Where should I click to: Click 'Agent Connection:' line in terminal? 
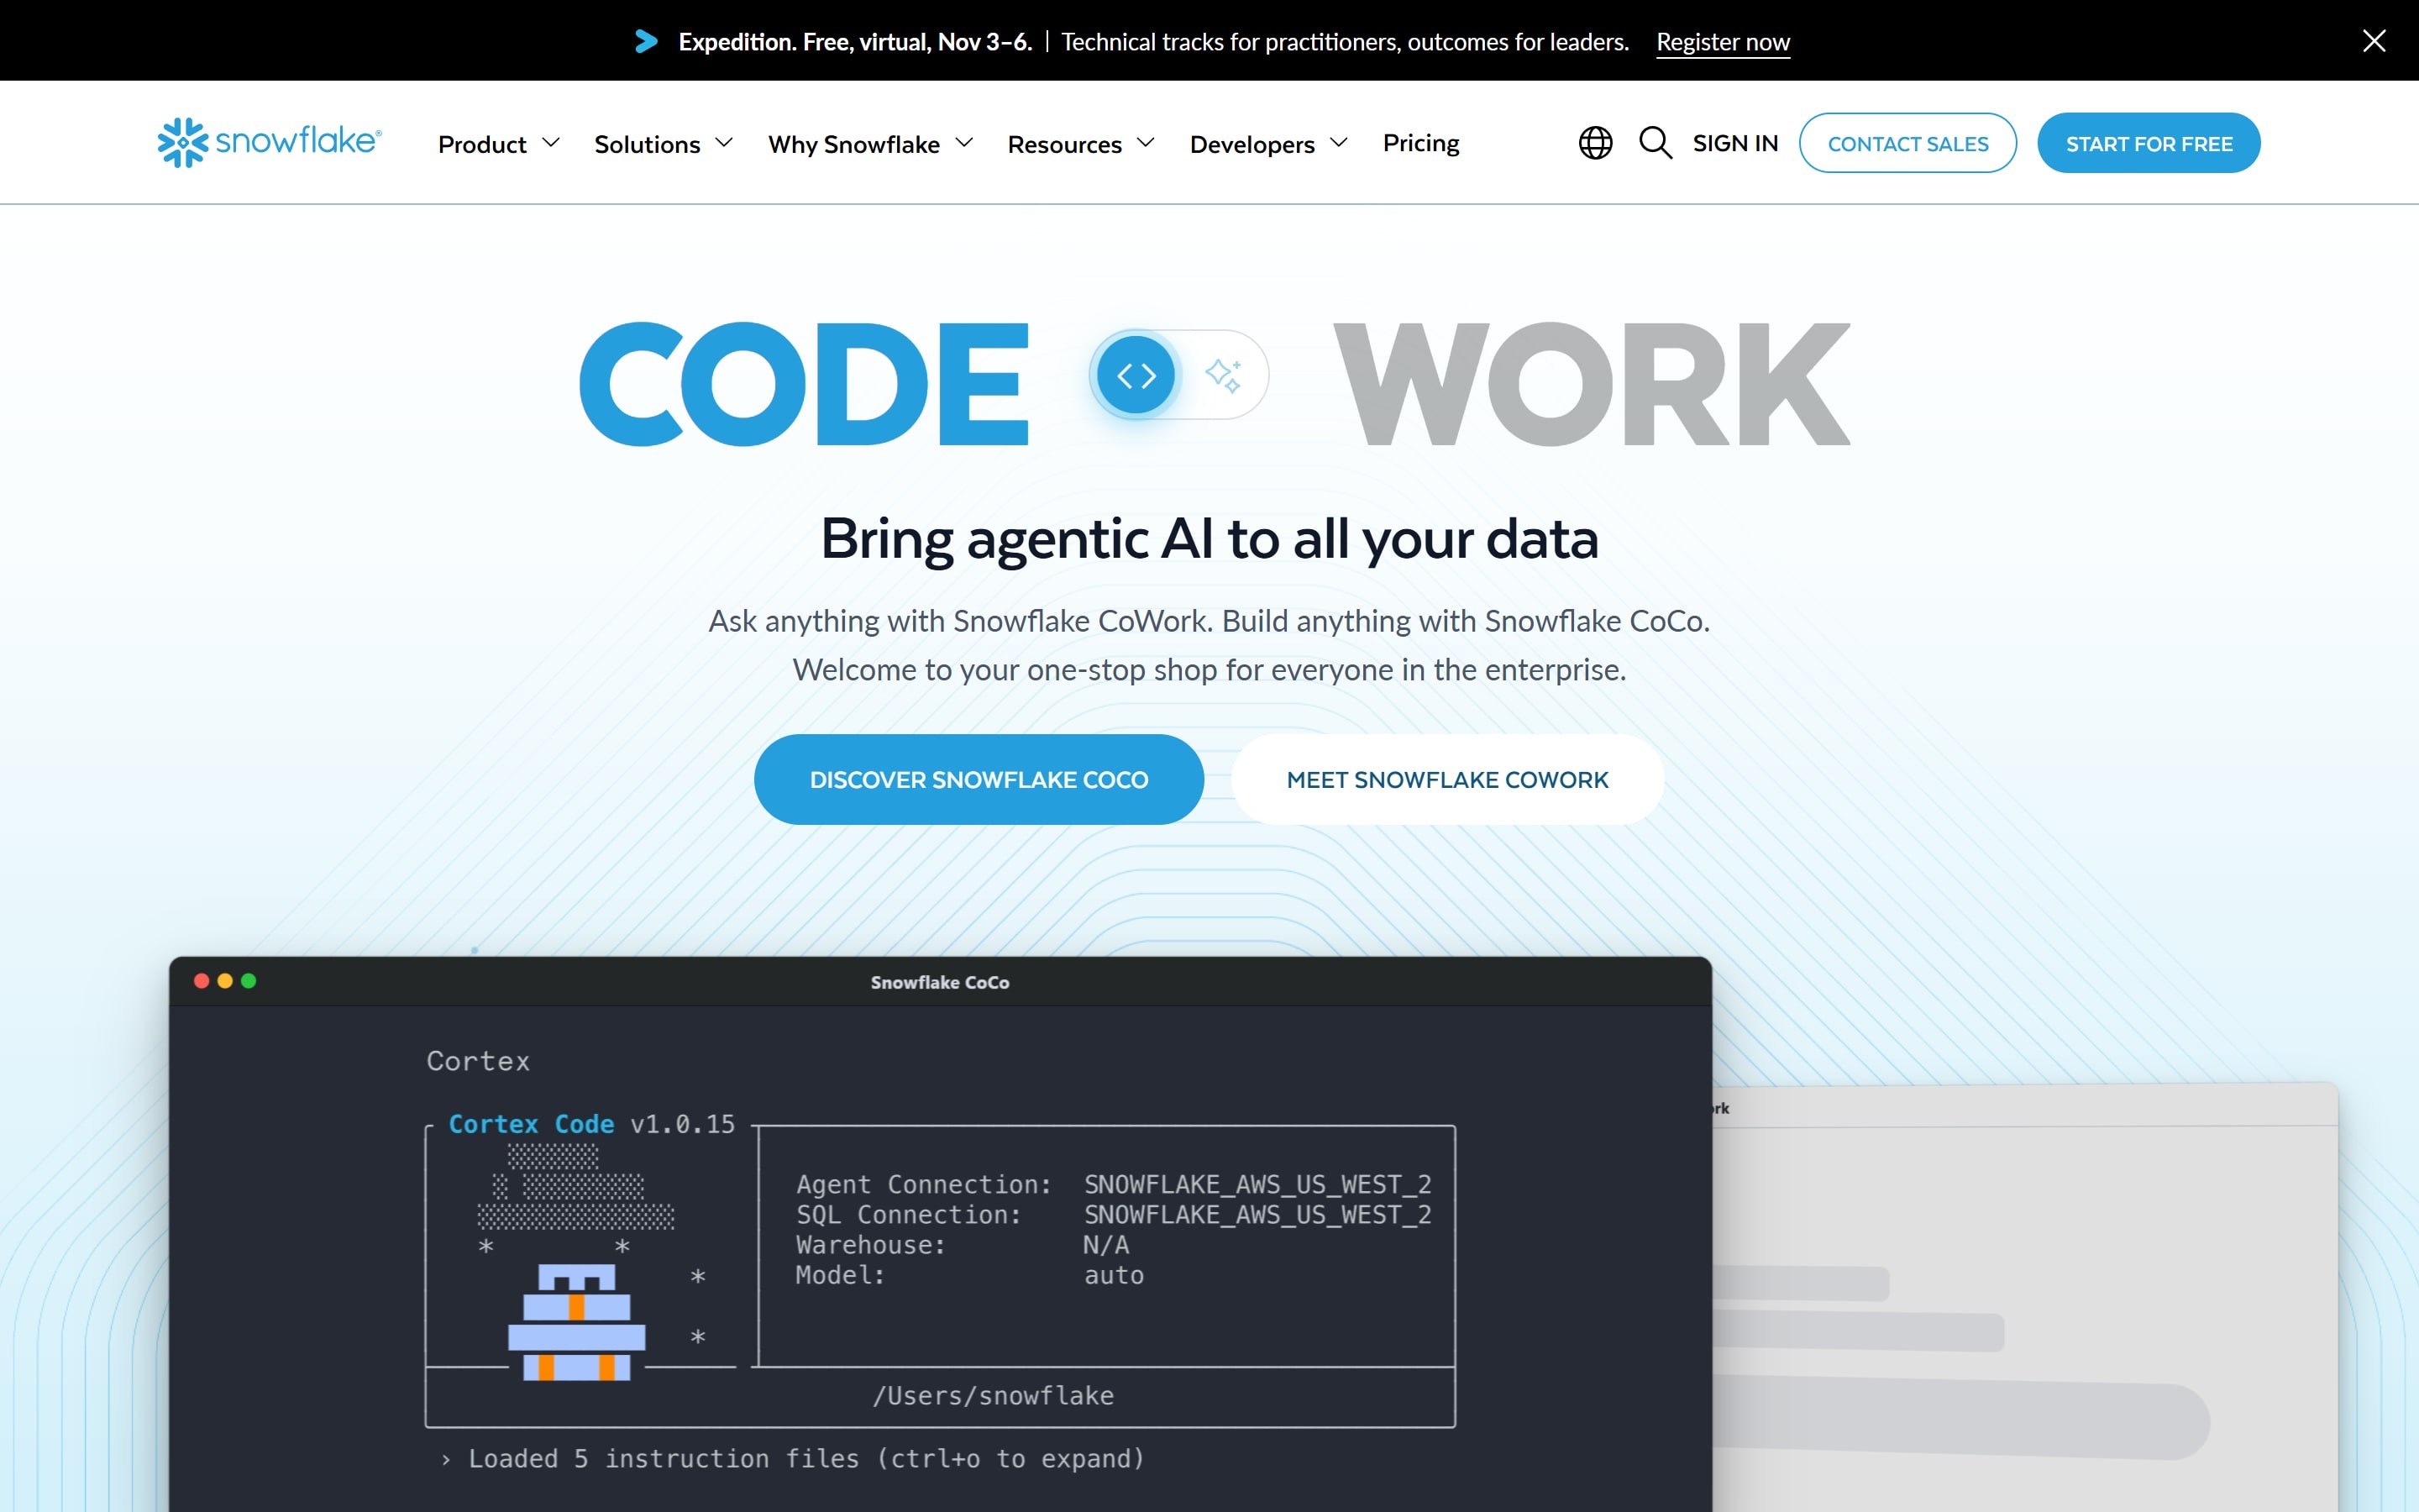click(1114, 1185)
